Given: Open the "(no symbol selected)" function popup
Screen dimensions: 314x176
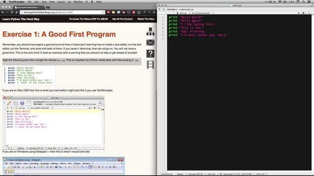Looking at the screenshot, I should pyautogui.click(x=202, y=13).
